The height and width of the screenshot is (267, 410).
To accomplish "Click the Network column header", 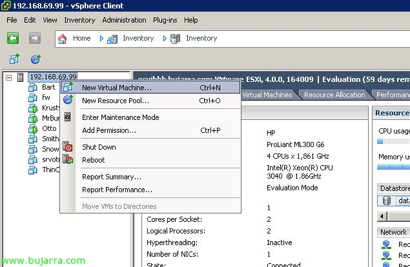I will click(393, 232).
